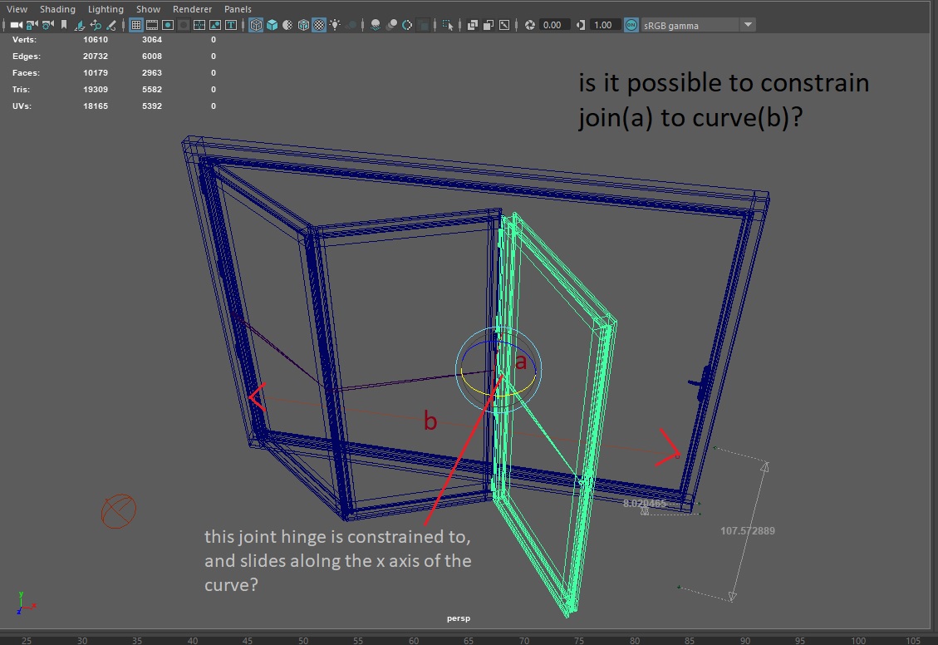Edit the exposure value field showing 0.00
The image size is (938, 645).
pyautogui.click(x=552, y=24)
